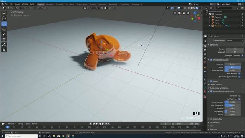Open the Modifiers wrench properties tab
This screenshot has height=138, width=245.
pyautogui.click(x=205, y=72)
